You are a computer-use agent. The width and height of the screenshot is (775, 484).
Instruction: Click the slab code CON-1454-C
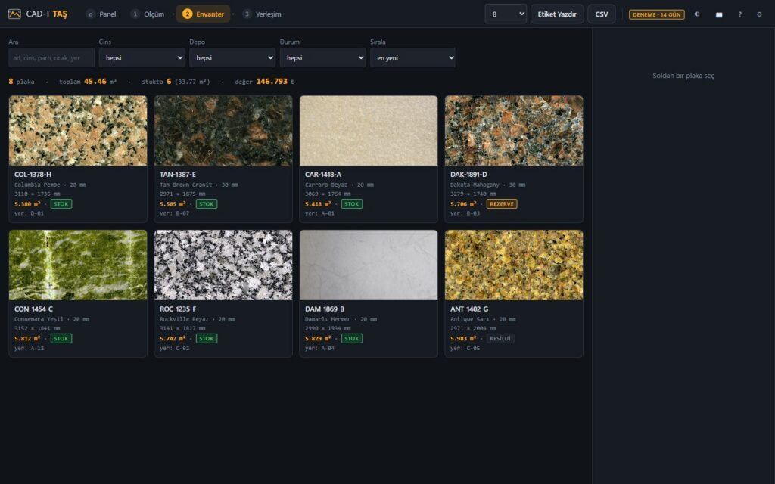click(x=33, y=309)
